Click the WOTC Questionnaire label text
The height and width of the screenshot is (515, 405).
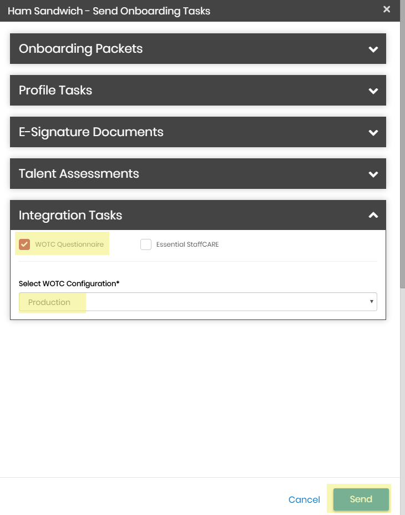tap(69, 244)
